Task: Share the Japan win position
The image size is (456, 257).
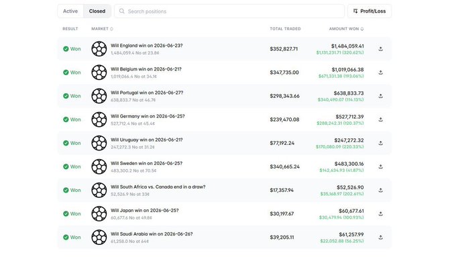Action: [x=381, y=214]
